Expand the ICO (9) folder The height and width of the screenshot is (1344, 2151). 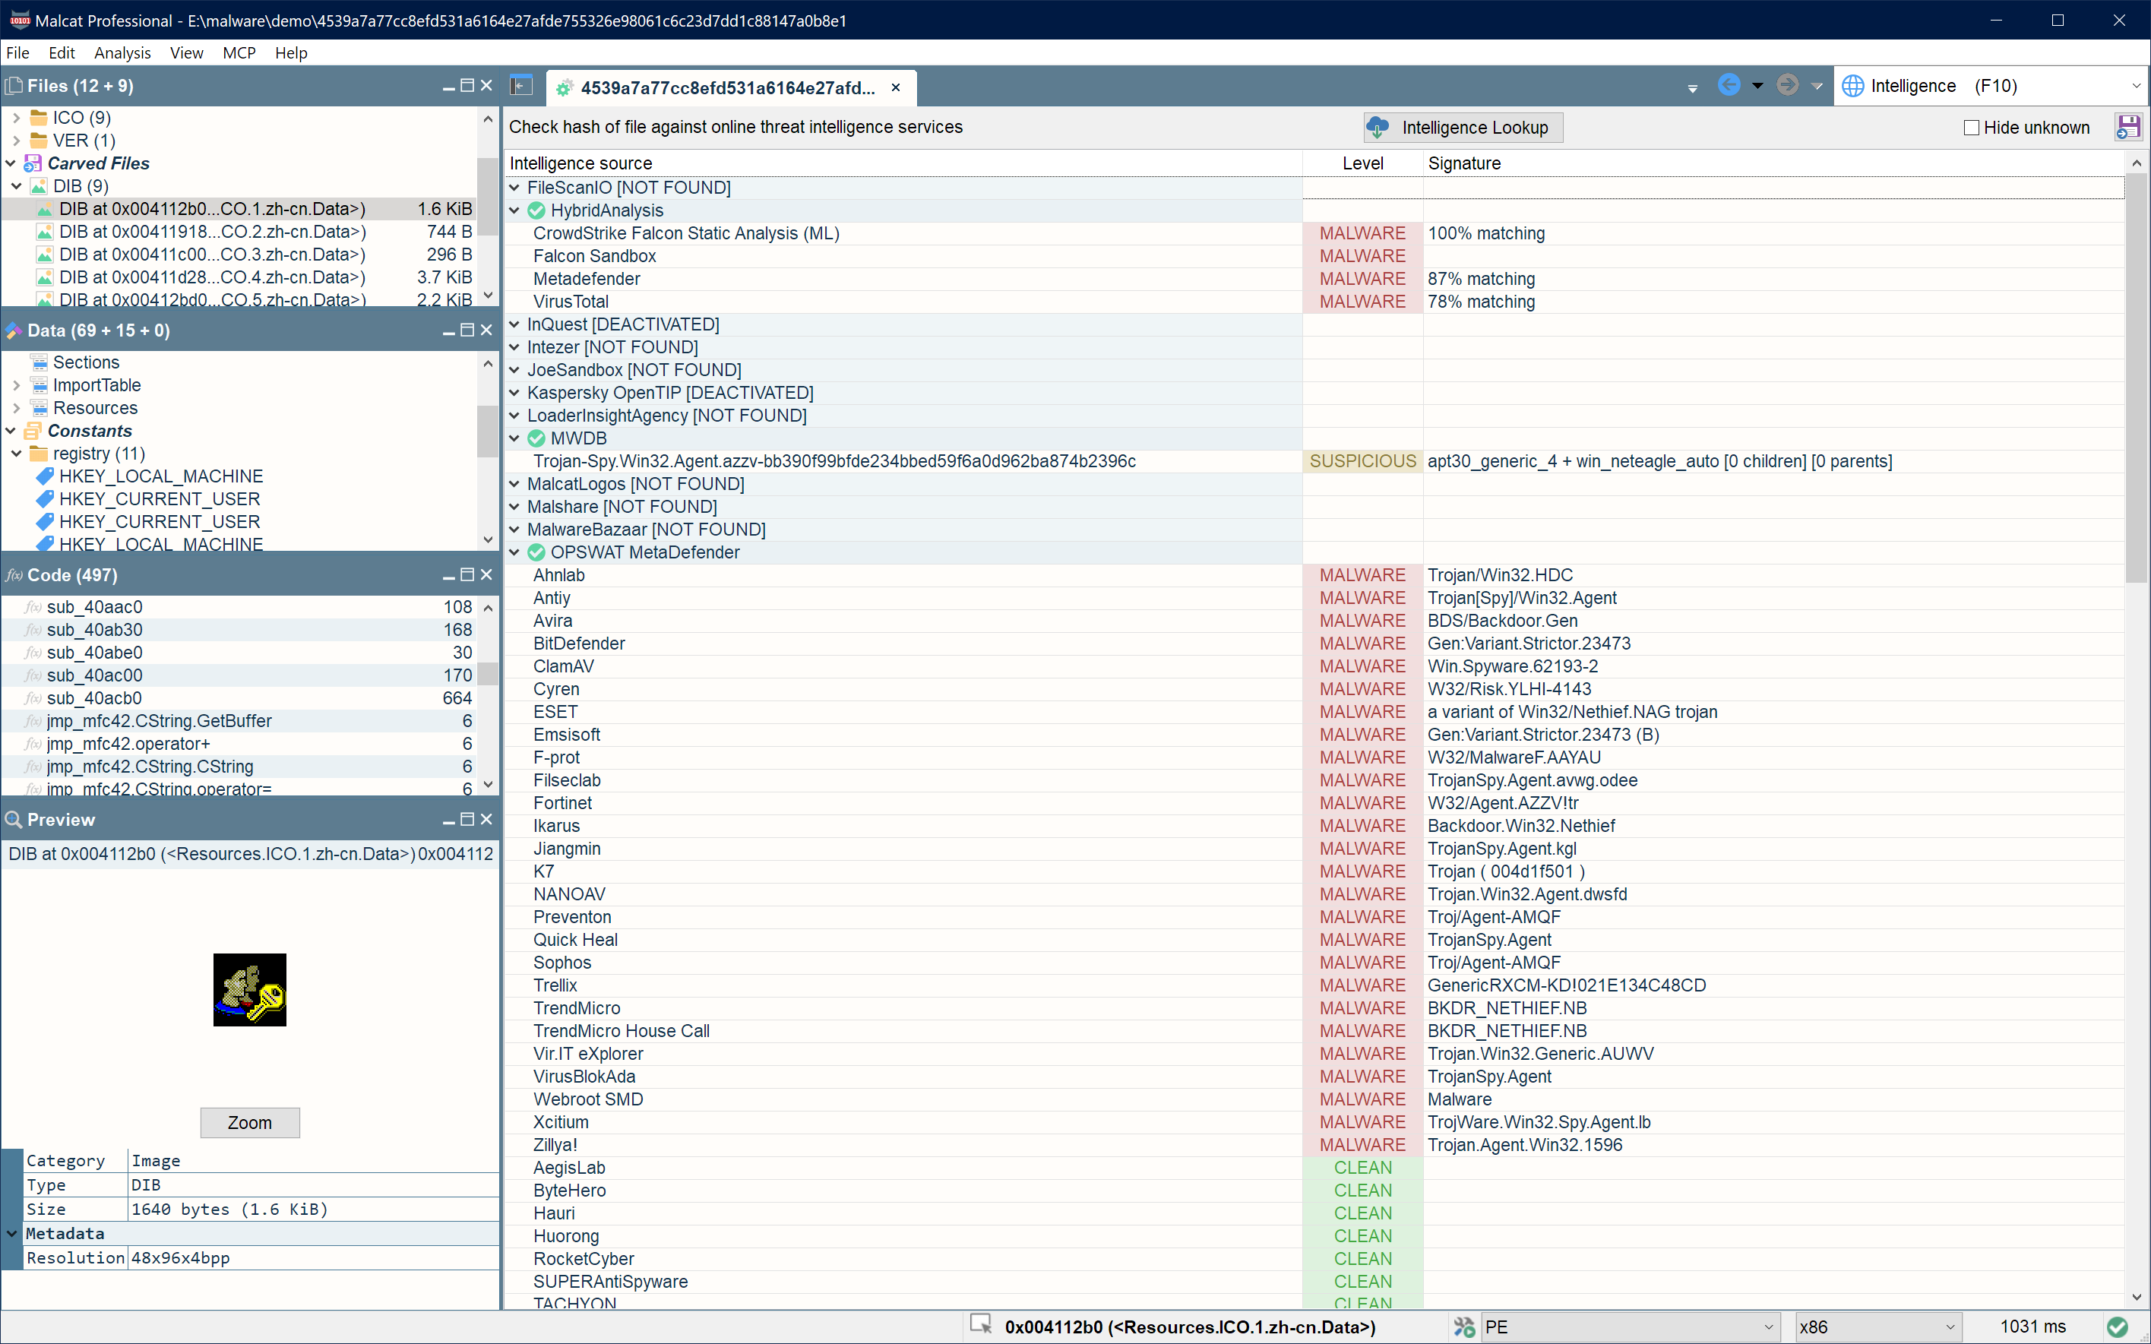(x=16, y=119)
